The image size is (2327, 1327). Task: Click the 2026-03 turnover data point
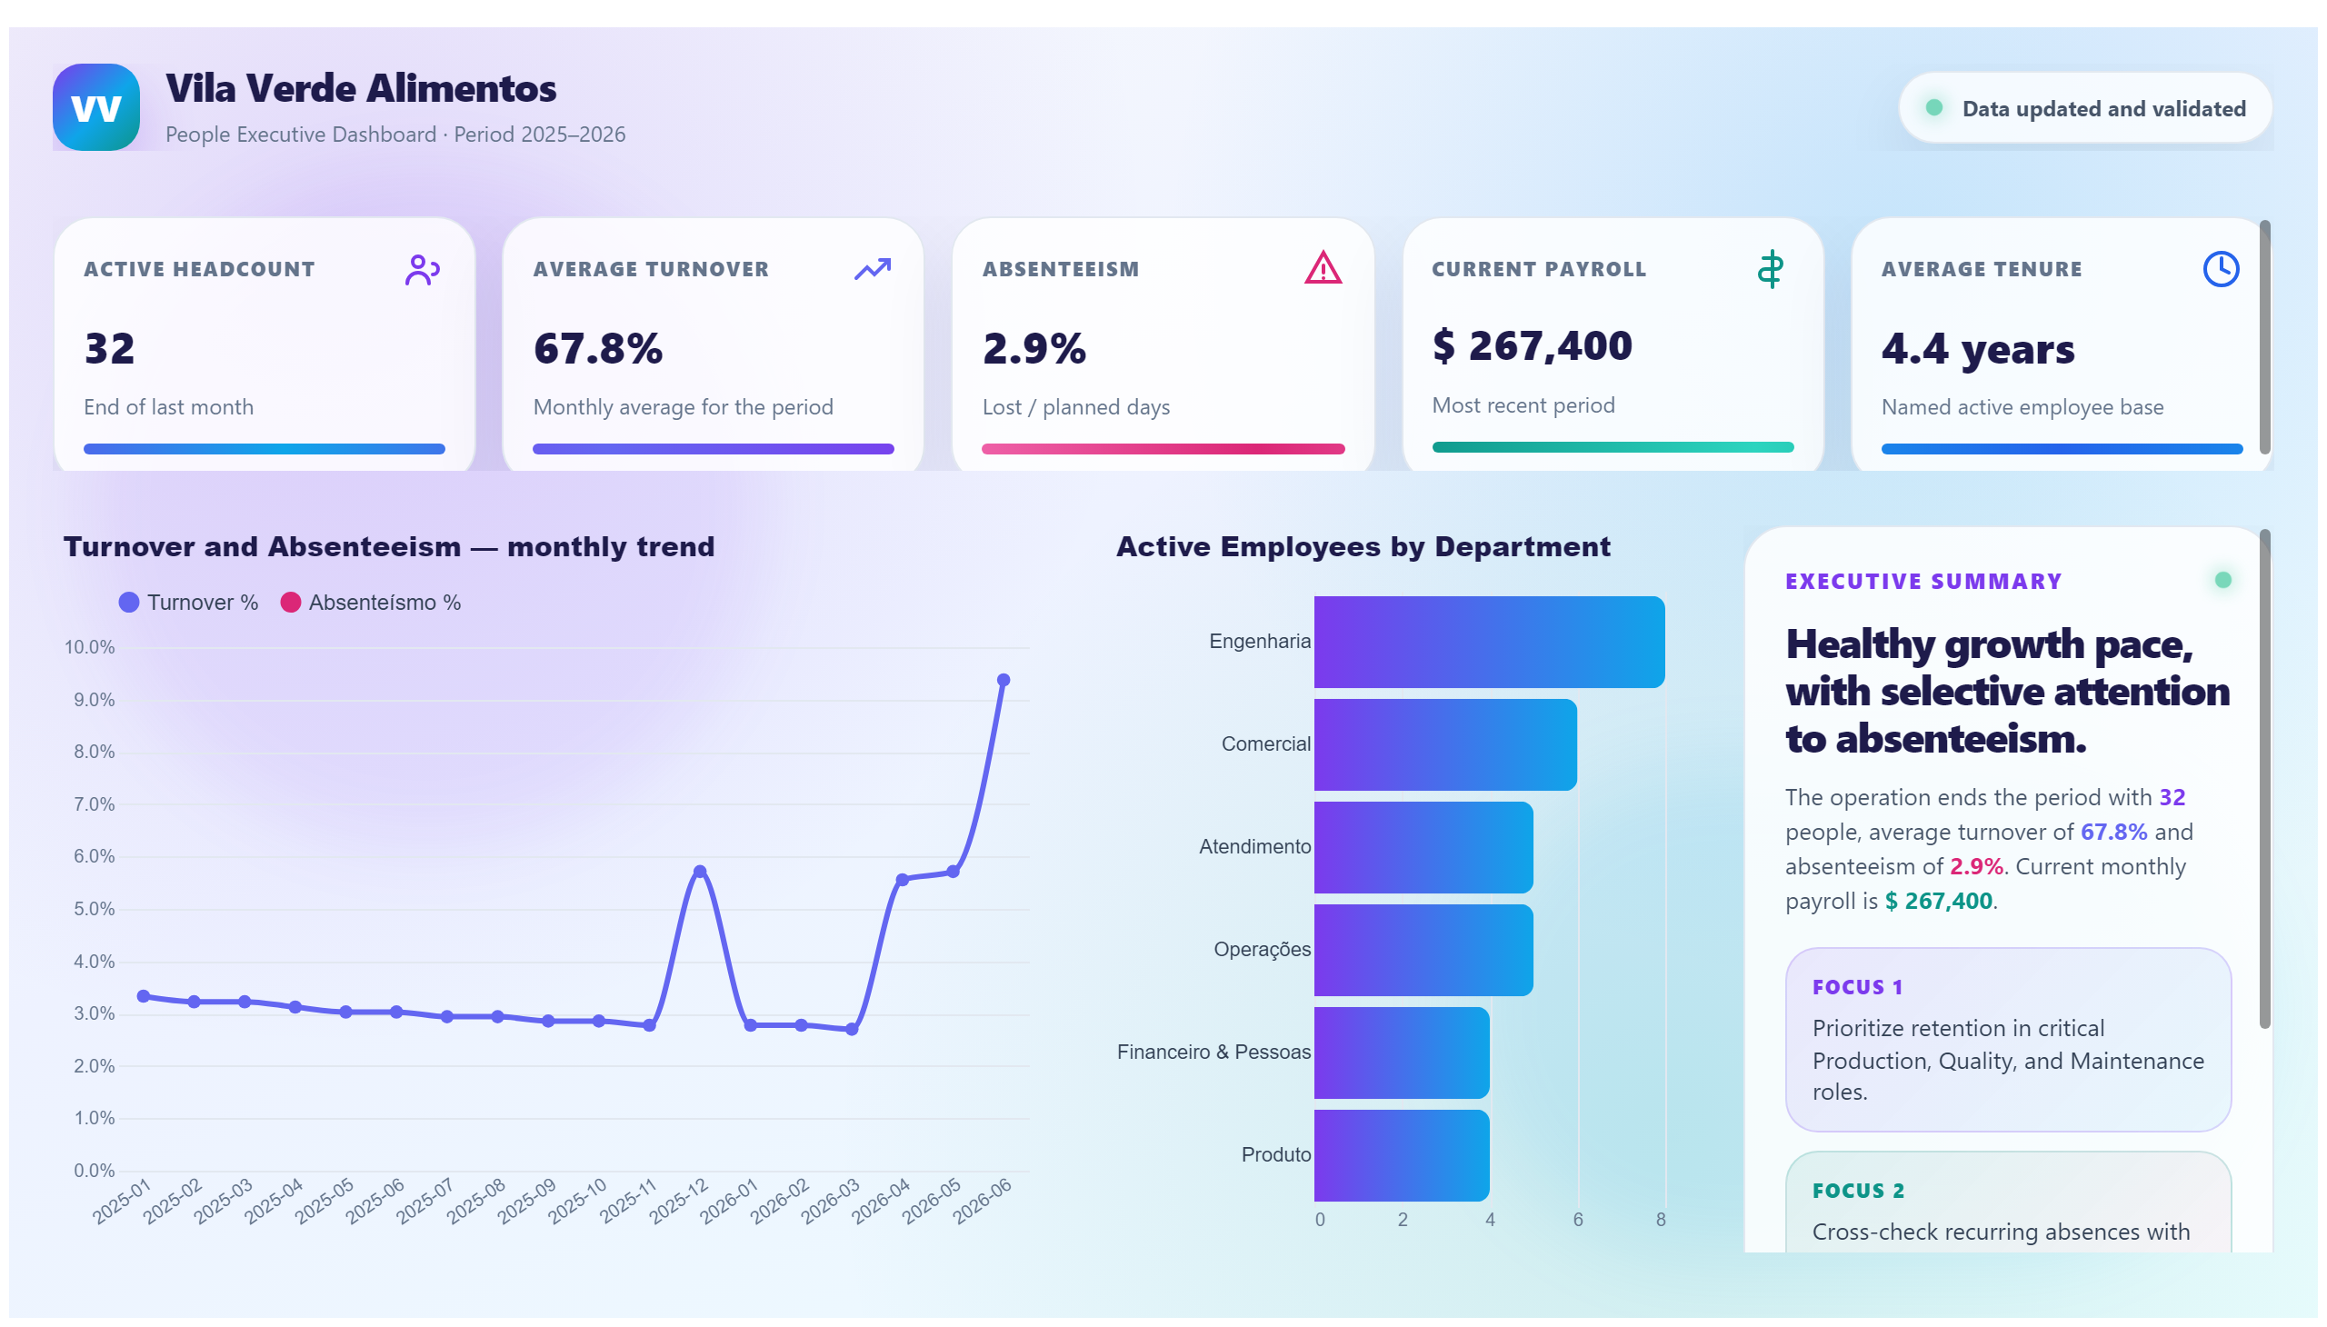click(852, 1029)
